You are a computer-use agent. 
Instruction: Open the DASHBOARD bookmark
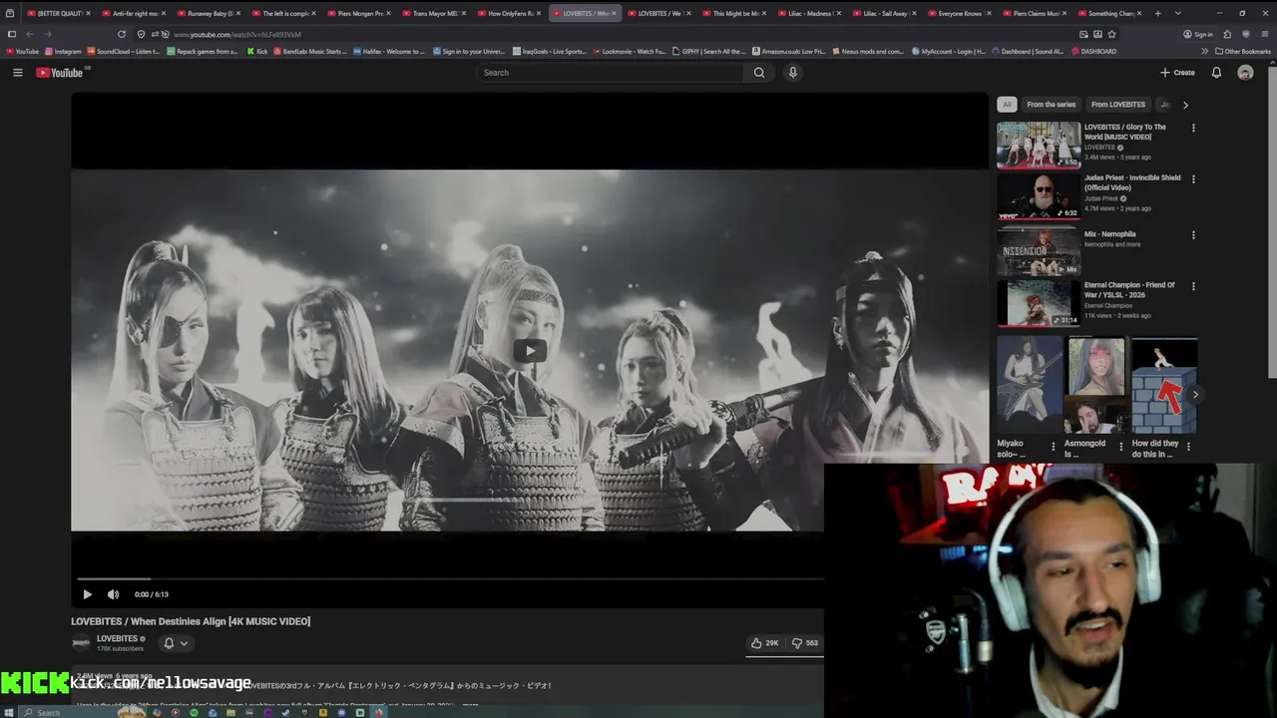(1093, 51)
